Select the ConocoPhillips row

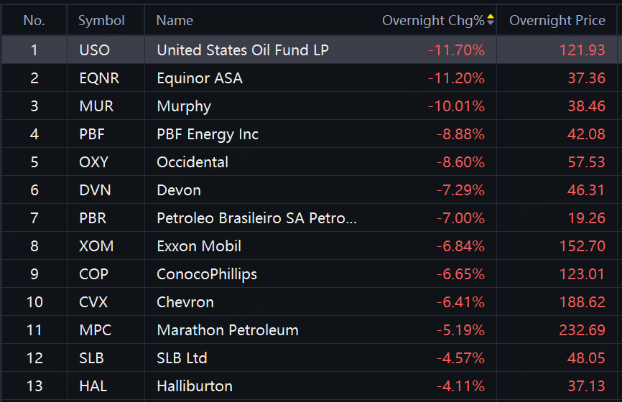[207, 274]
